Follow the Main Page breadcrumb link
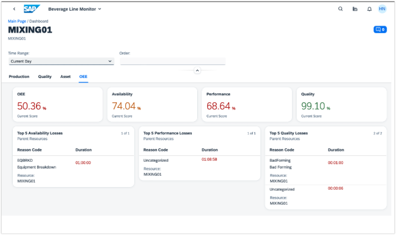Image resolution: width=396 pixels, height=235 pixels. 17,21
